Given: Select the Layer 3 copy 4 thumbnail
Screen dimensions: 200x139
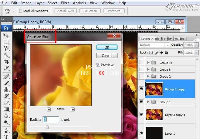Looking at the screenshot, I should coord(154,114).
